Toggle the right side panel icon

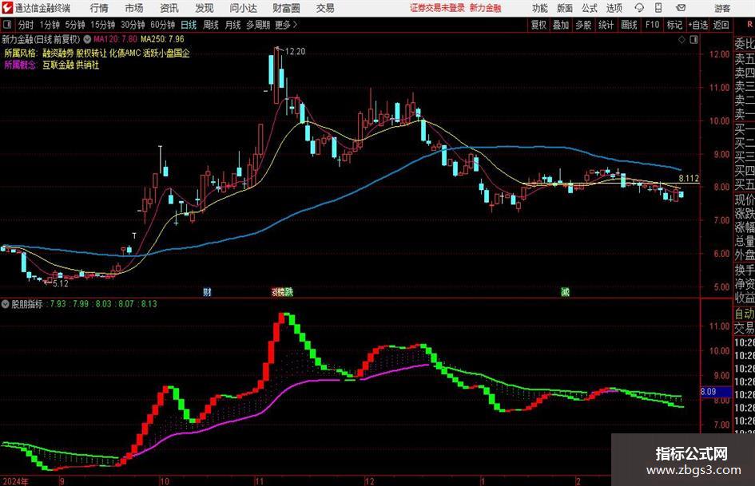tap(693, 40)
